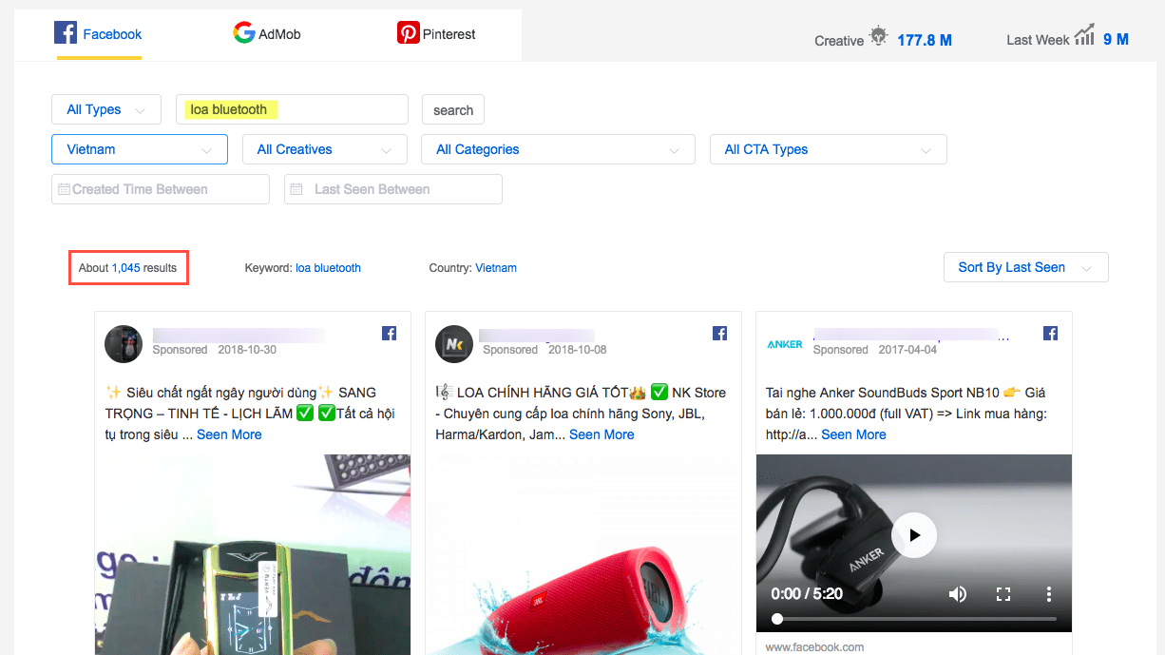Open the video's three-dot options menu
The image size is (1165, 655).
(1048, 594)
